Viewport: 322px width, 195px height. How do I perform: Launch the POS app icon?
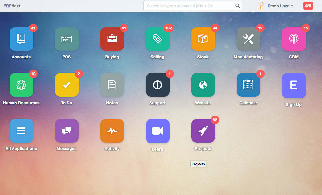[67, 39]
